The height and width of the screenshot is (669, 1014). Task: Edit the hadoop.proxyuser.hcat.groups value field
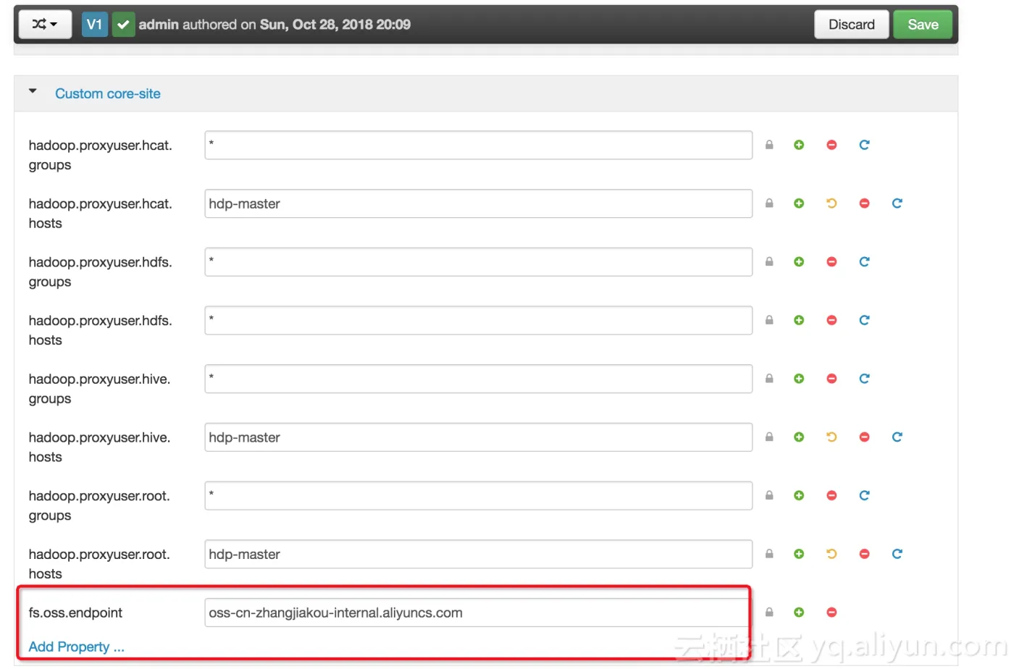(478, 145)
